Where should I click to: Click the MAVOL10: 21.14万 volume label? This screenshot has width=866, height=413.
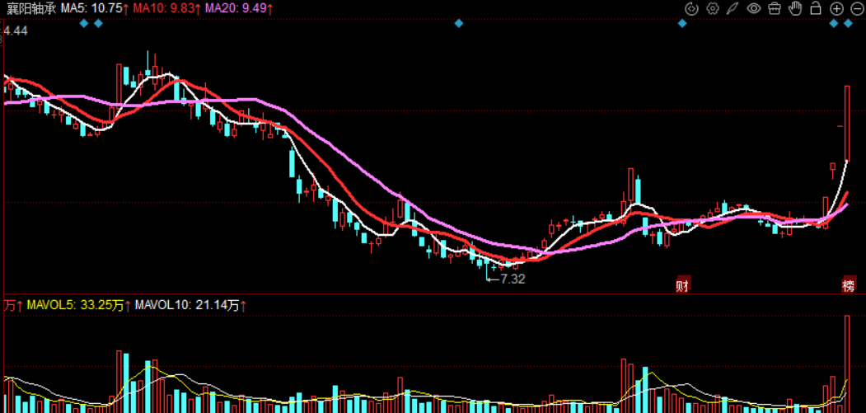[189, 305]
